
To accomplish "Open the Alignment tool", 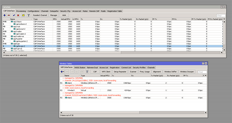I will pyautogui.click(x=157, y=72).
